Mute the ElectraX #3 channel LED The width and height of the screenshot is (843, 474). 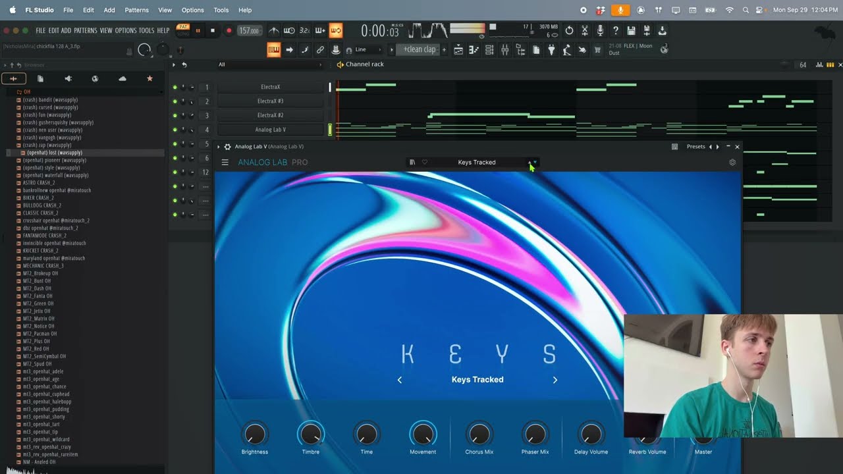point(175,101)
